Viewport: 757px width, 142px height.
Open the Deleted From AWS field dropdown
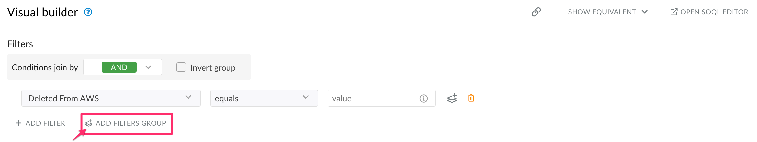tap(111, 98)
